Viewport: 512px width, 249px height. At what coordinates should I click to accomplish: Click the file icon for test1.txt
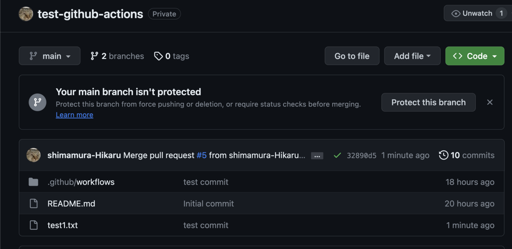click(33, 225)
